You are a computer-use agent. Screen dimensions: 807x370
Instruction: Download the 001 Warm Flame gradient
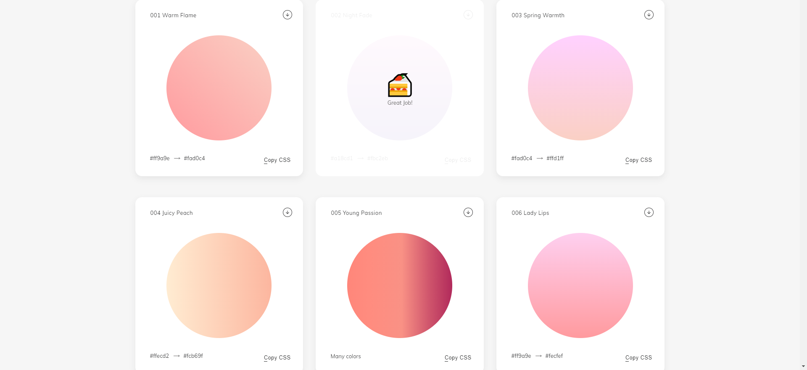[x=287, y=15]
